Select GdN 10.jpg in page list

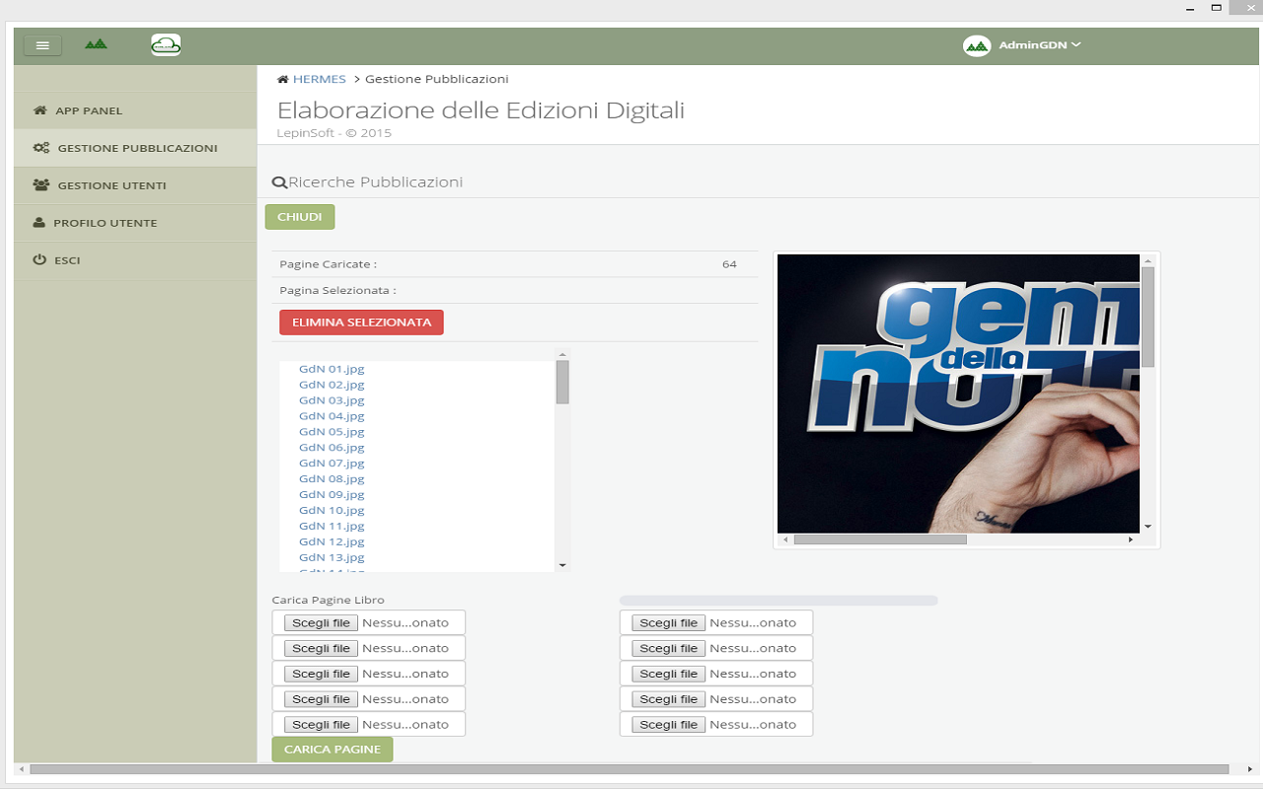(332, 511)
